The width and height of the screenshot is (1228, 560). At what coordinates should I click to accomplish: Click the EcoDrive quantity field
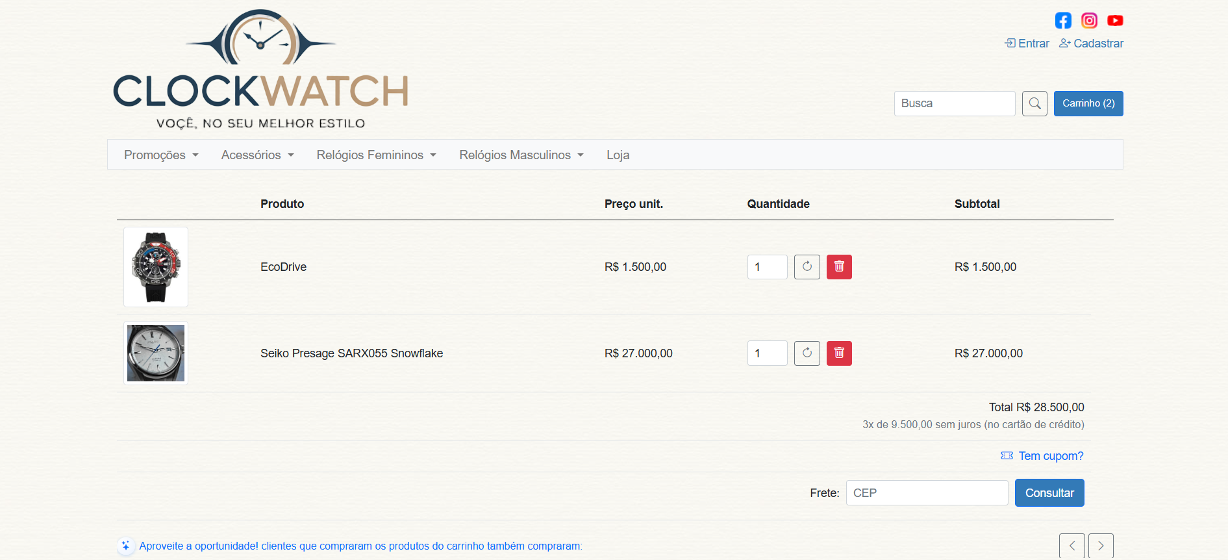pos(767,267)
